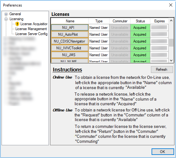Image resolution: width=176 pixels, height=158 pixels.
Task: Click Named User type cell for NU_API
Action: point(99,28)
